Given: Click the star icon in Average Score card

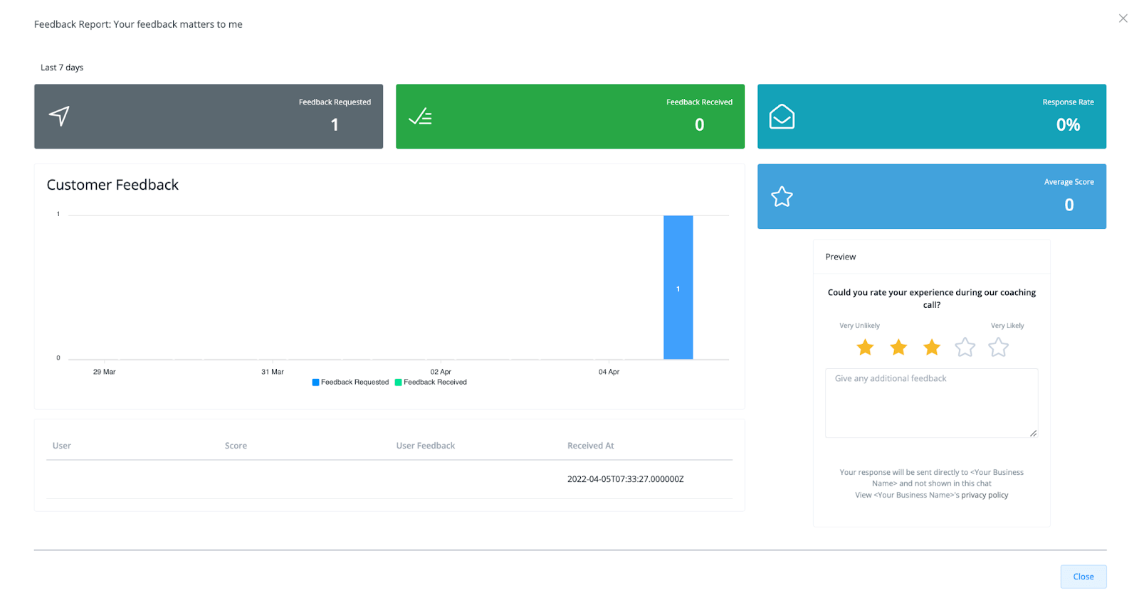Looking at the screenshot, I should [x=782, y=196].
